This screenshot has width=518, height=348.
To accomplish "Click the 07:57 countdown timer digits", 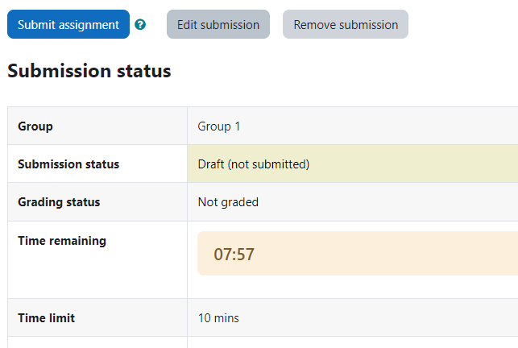I will [x=234, y=254].
